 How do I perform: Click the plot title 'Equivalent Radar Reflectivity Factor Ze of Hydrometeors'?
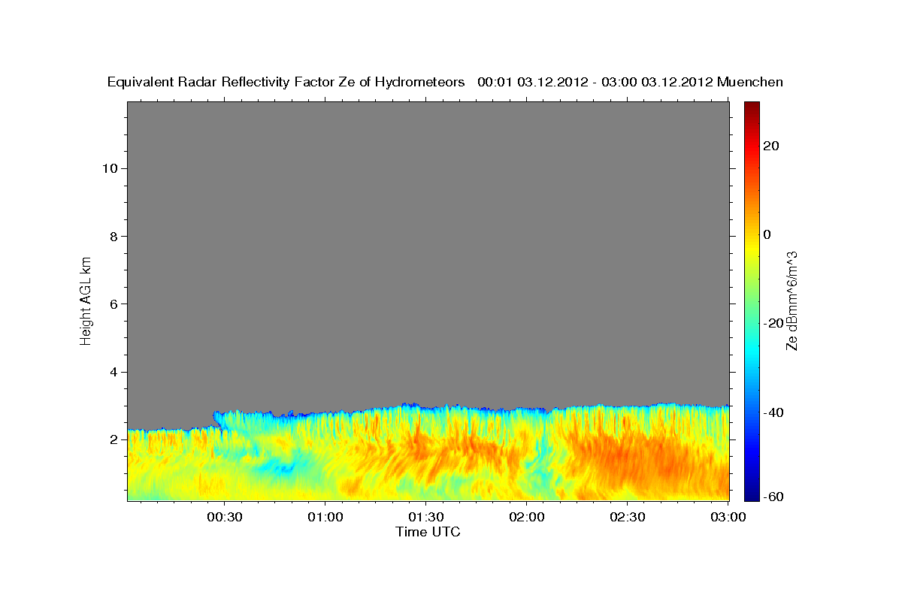[x=286, y=83]
